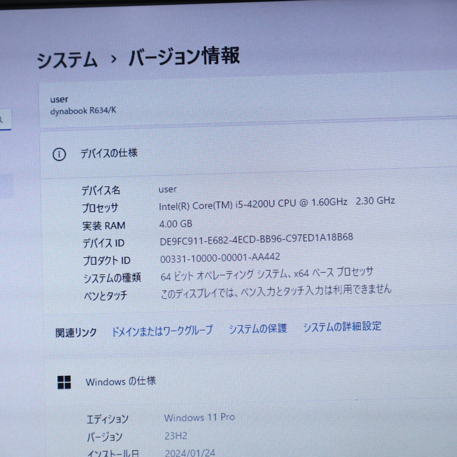Select the dynabook R634/K model text
Image resolution: width=457 pixels, height=457 pixels.
83,111
